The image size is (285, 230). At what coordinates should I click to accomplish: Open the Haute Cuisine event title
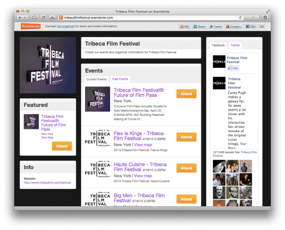tap(140, 167)
